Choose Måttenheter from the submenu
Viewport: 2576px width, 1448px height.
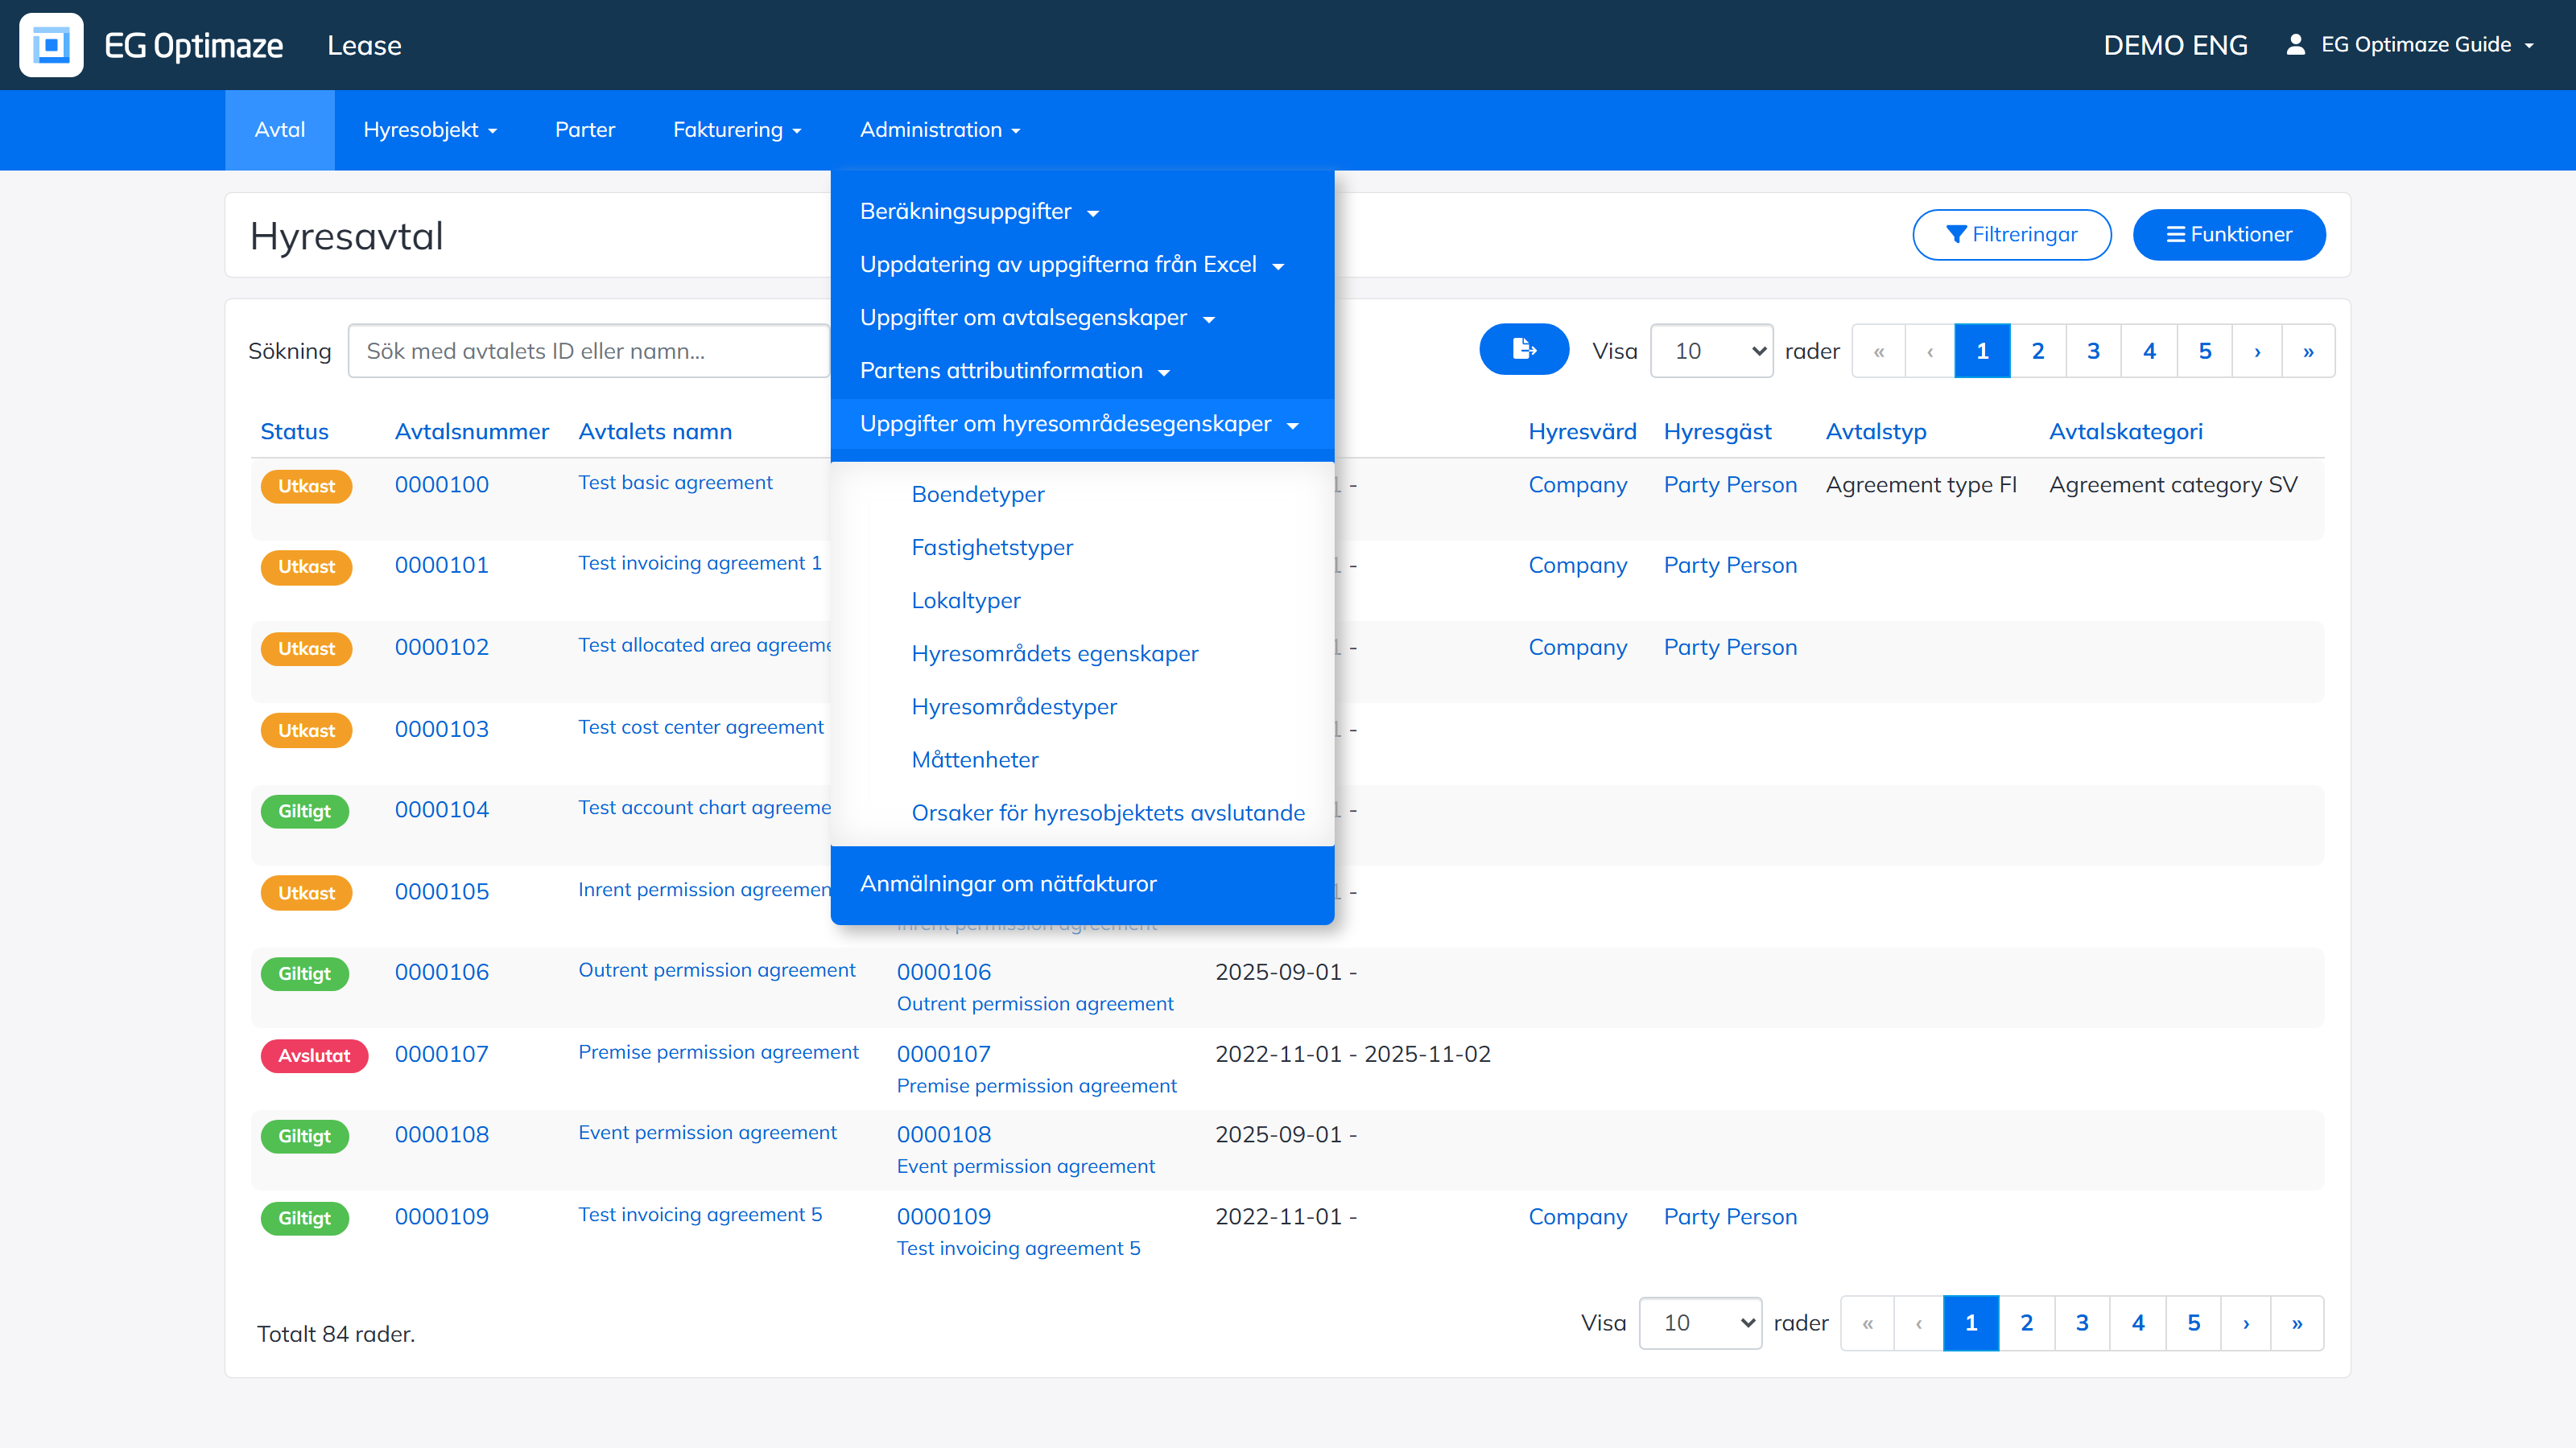[975, 759]
